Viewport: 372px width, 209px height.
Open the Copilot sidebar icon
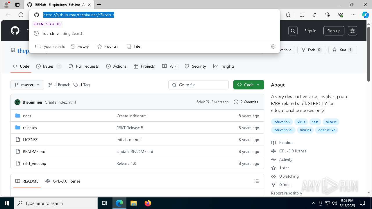[x=366, y=15]
